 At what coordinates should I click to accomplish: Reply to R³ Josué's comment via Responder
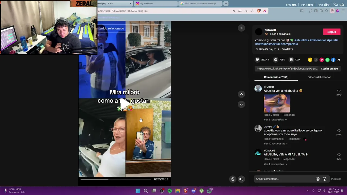coord(289,115)
